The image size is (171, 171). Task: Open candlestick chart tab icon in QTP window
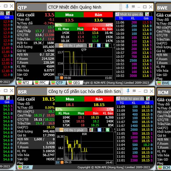click(91, 45)
